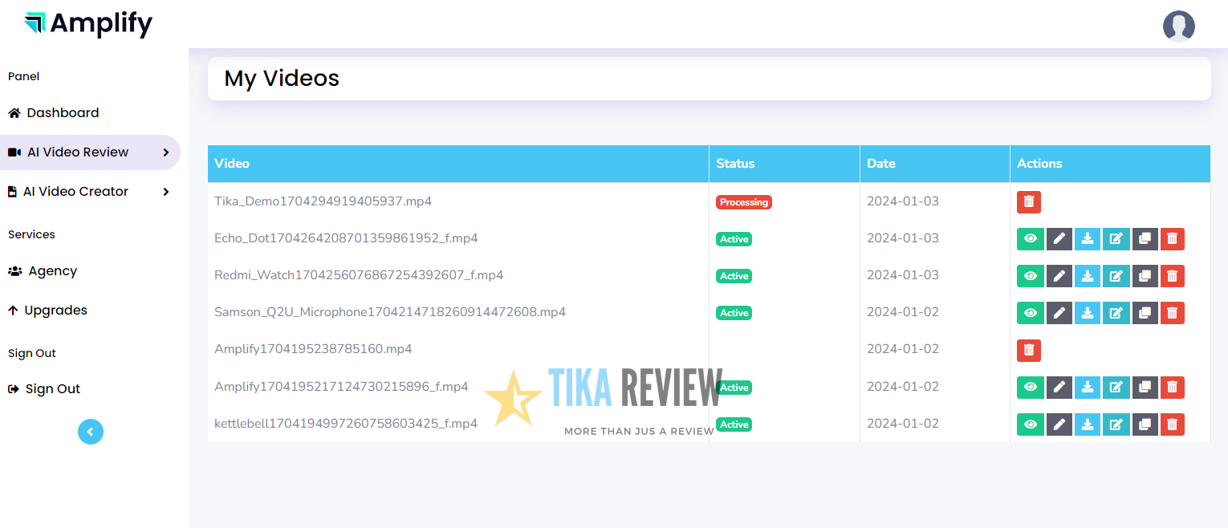Image resolution: width=1228 pixels, height=528 pixels.
Task: Sign out of the account
Action: point(53,388)
